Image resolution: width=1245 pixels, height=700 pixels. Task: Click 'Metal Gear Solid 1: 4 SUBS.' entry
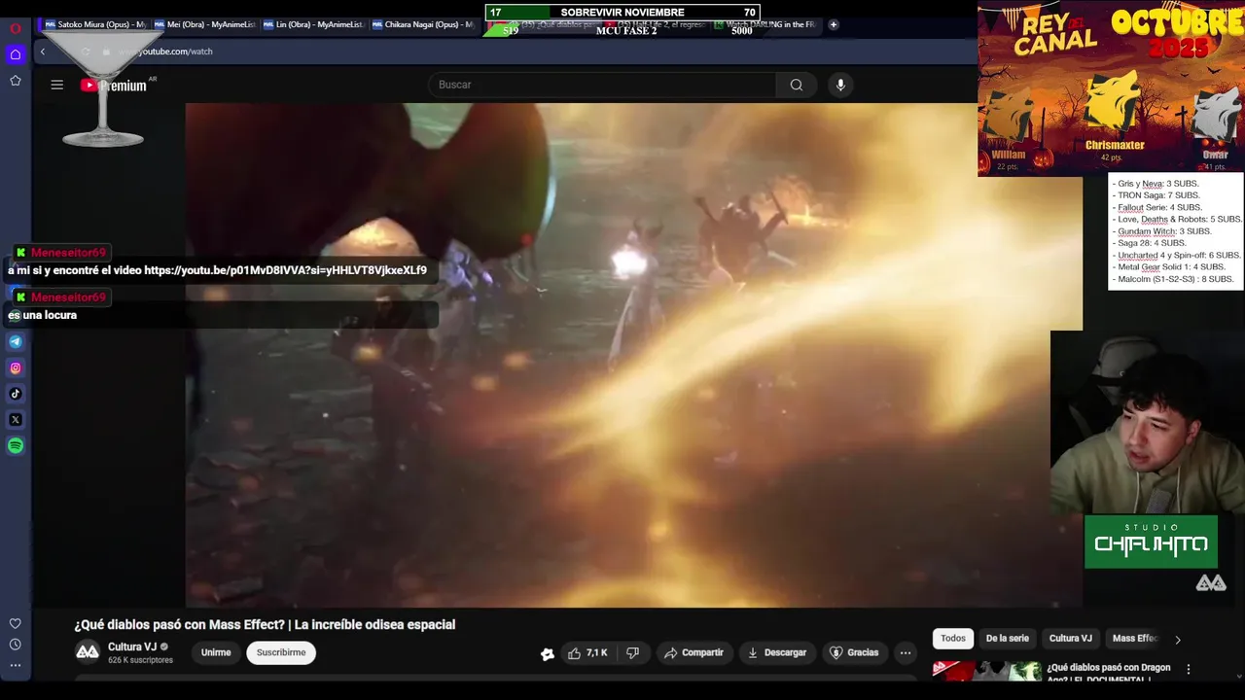1171,267
